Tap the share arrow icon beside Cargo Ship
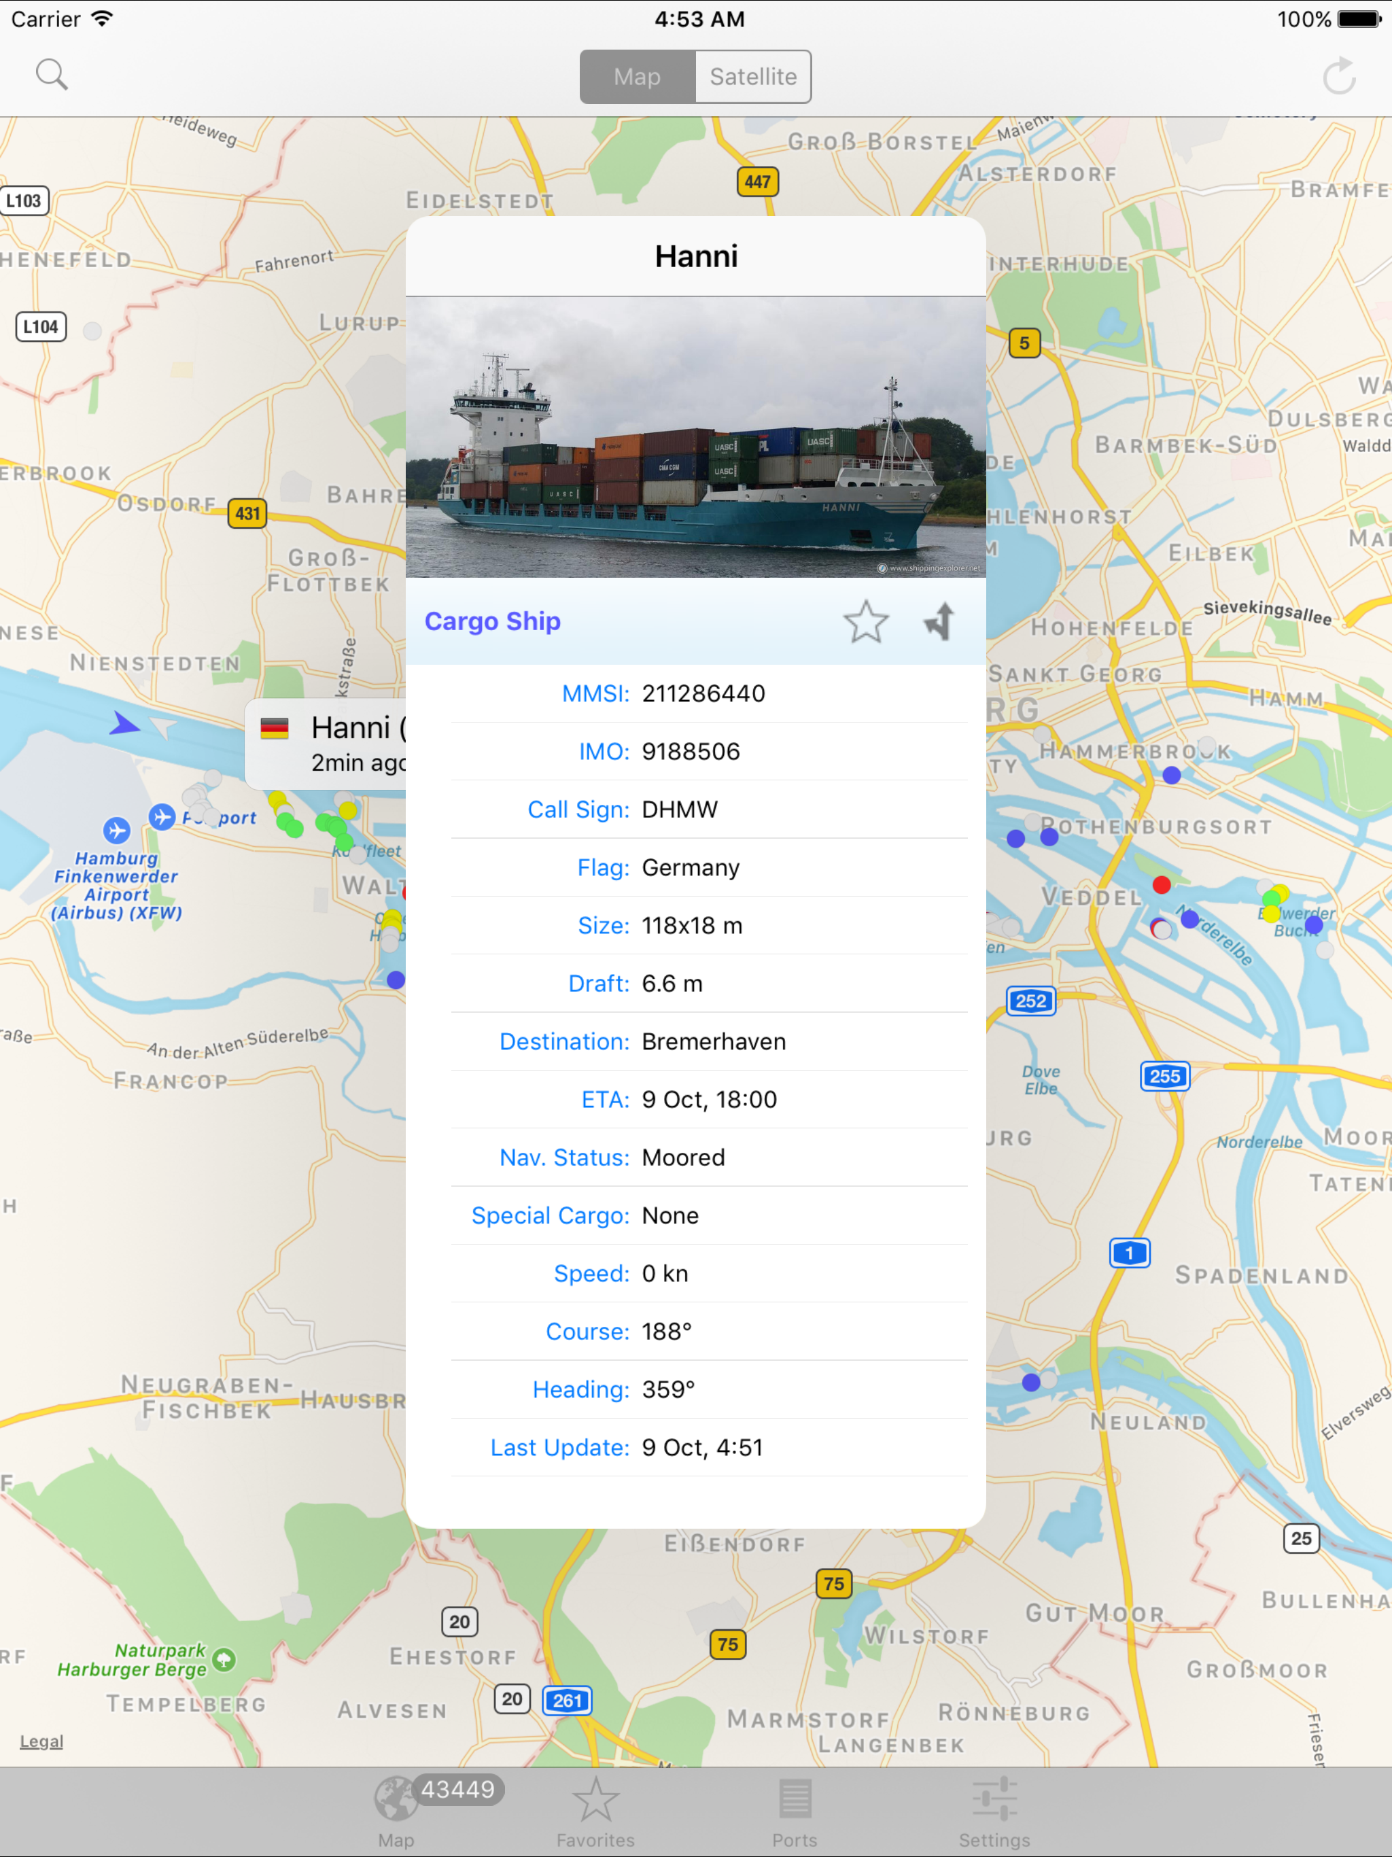This screenshot has height=1857, width=1392. [x=939, y=622]
